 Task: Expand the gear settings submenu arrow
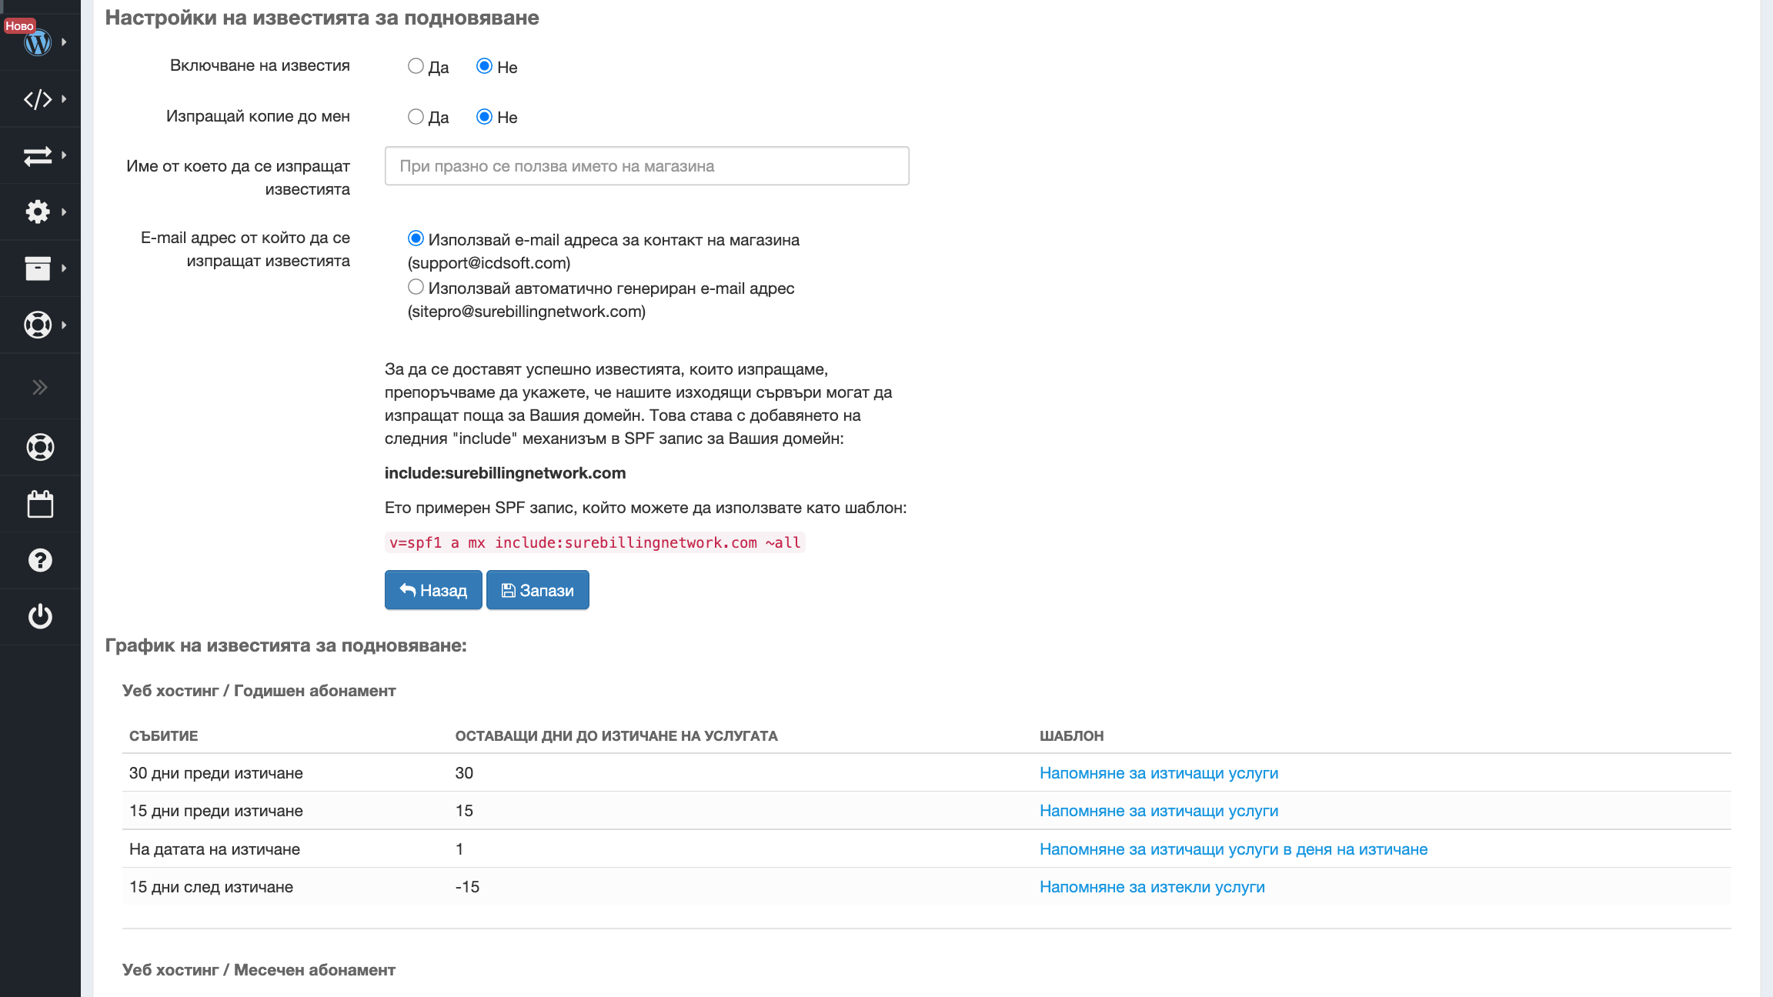pos(64,212)
